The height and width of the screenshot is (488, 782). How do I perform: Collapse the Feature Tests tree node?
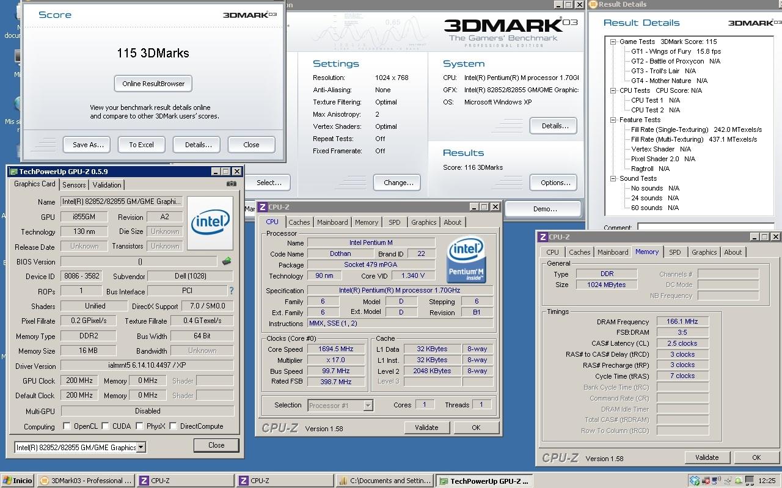(613, 120)
